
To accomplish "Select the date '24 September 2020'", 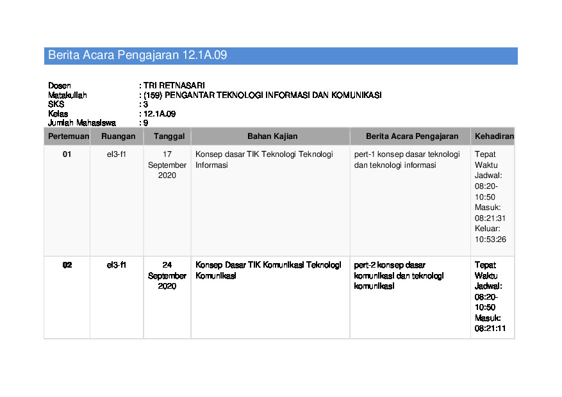I will tap(167, 275).
